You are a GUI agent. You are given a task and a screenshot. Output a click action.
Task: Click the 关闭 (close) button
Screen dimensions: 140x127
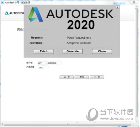81,77
